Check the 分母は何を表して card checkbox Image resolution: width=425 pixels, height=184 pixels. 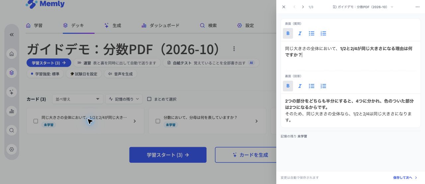[158, 121]
